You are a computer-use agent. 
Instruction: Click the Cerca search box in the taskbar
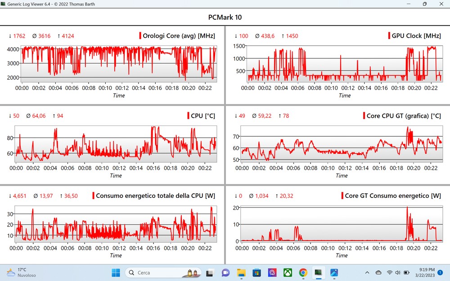[x=163, y=272]
